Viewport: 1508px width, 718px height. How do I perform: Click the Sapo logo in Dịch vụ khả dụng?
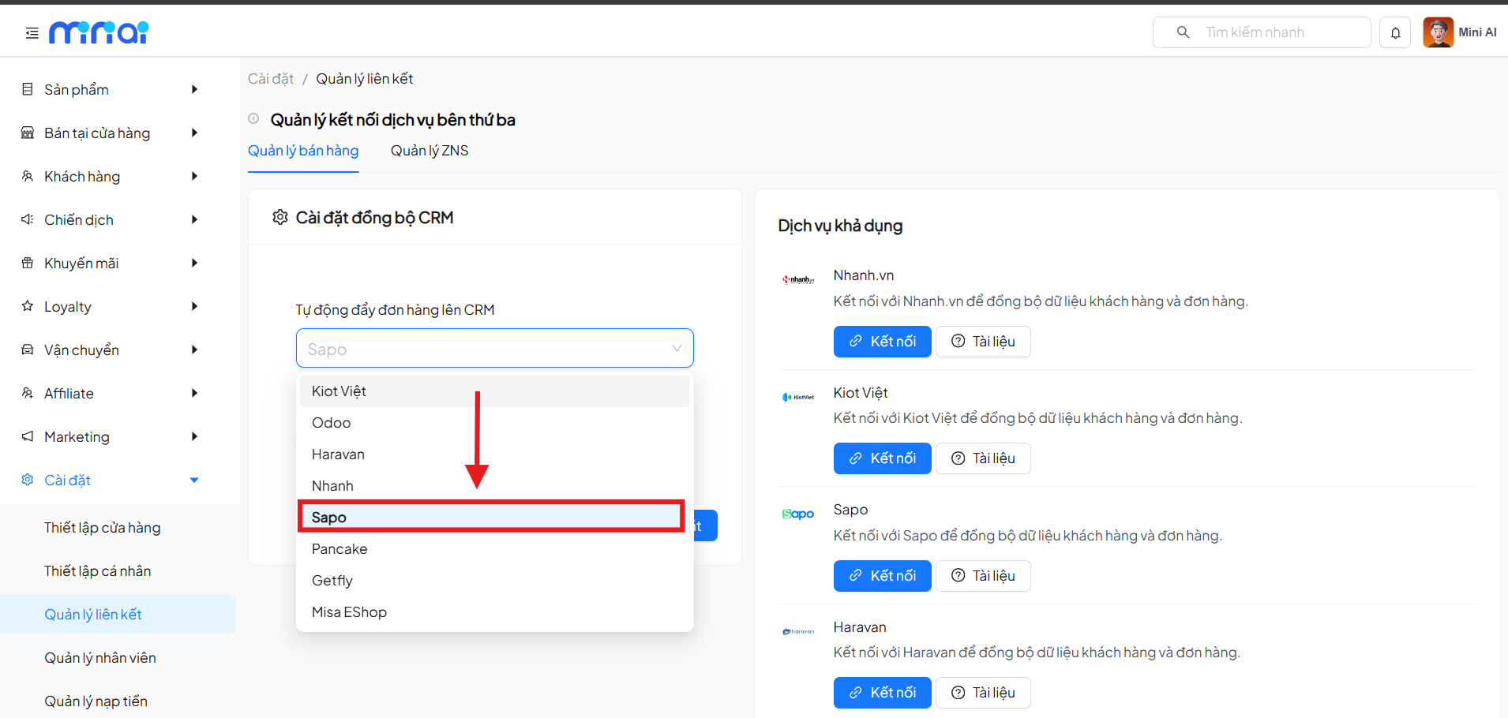pos(797,514)
